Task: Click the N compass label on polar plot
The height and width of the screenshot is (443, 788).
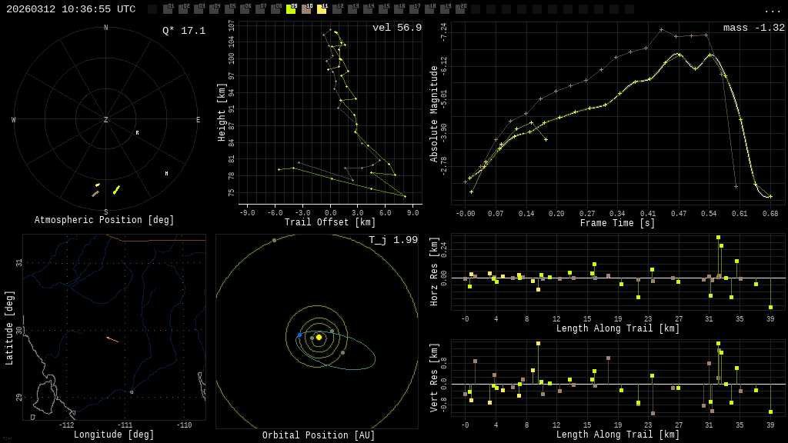Action: (105, 28)
